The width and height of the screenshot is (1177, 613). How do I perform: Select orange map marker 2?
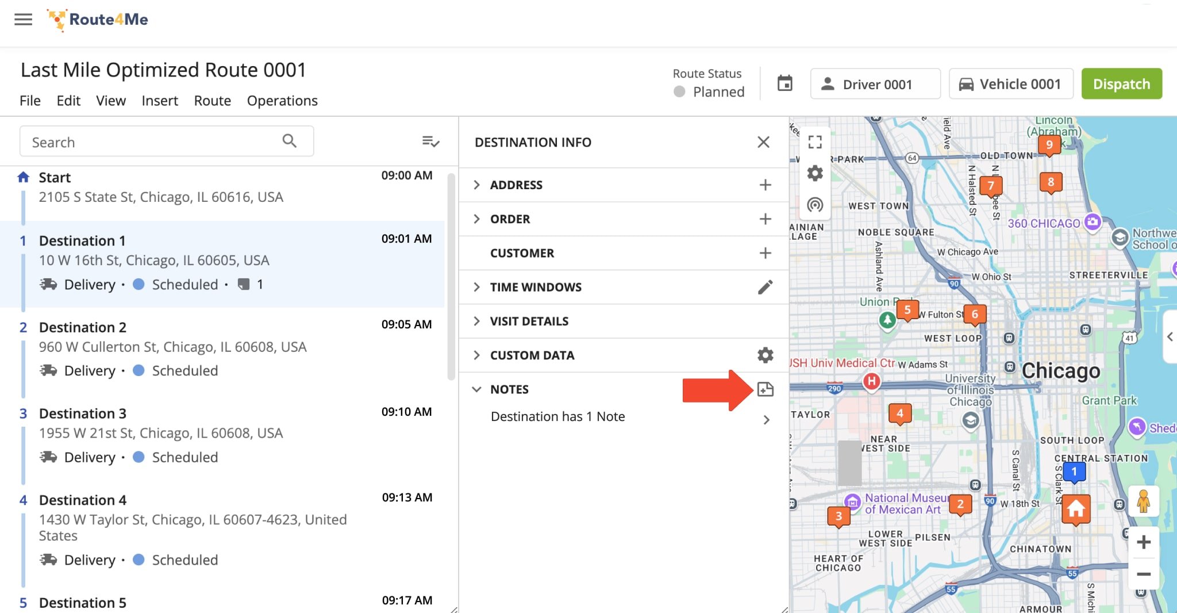coord(960,505)
